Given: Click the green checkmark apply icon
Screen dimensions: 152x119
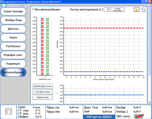Looking at the screenshot, I should pos(22,6).
